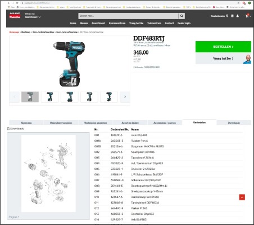Screen dimensions: 254x225
Task: Click part row 009 Snelspanboorkop
Action: tap(169, 191)
